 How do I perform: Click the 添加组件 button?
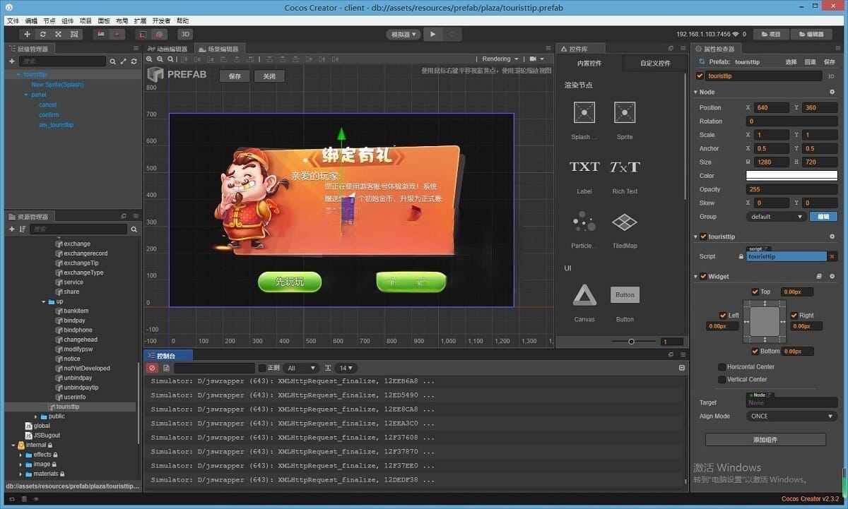765,440
